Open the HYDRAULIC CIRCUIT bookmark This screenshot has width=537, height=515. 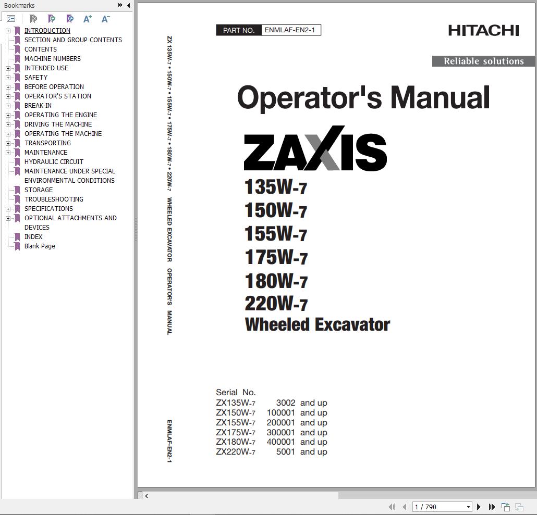point(54,162)
